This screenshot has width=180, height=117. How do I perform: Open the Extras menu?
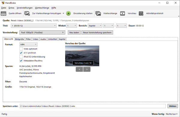11,8
